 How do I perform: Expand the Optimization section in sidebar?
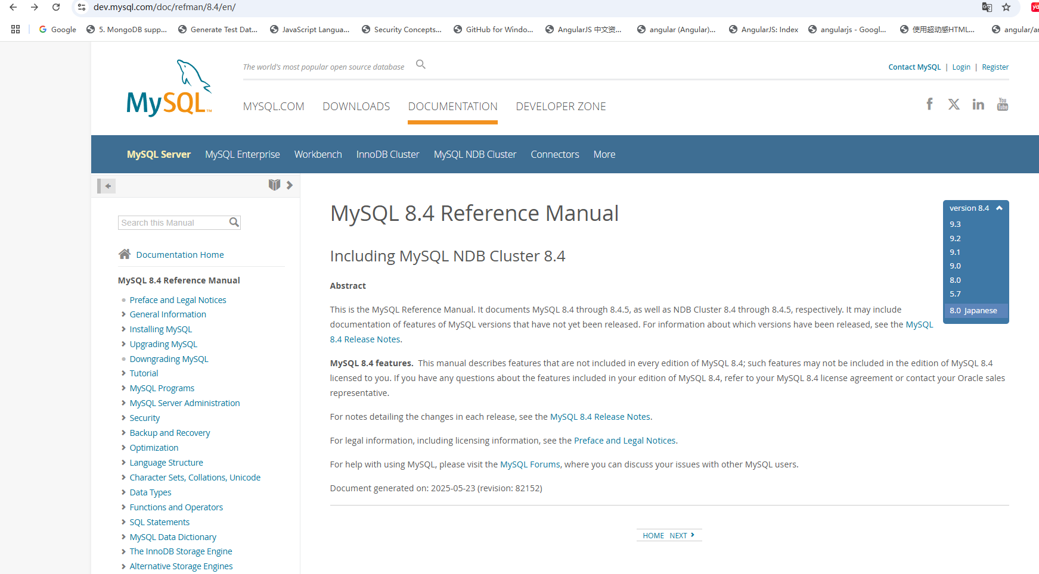(x=123, y=448)
